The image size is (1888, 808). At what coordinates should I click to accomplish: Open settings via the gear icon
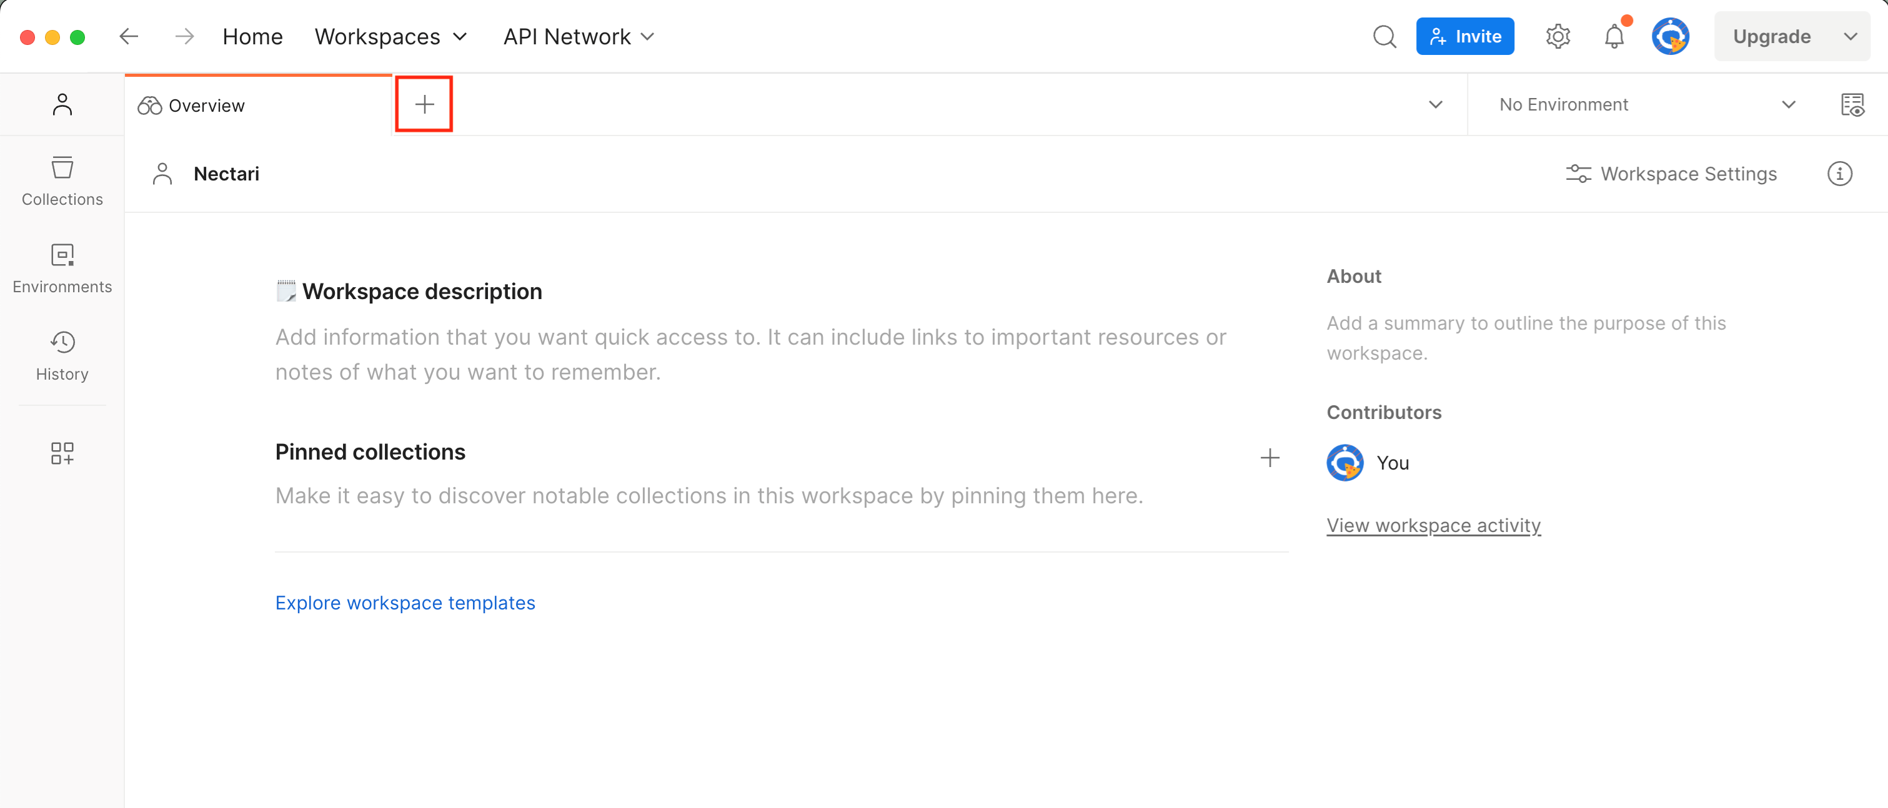(x=1558, y=37)
